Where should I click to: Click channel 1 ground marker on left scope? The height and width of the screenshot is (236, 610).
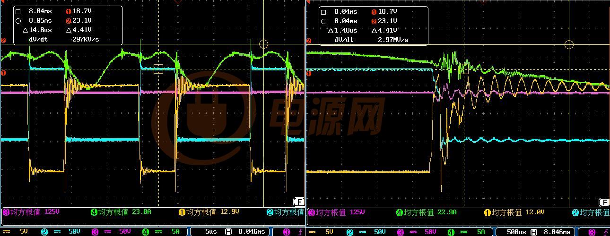3,73
